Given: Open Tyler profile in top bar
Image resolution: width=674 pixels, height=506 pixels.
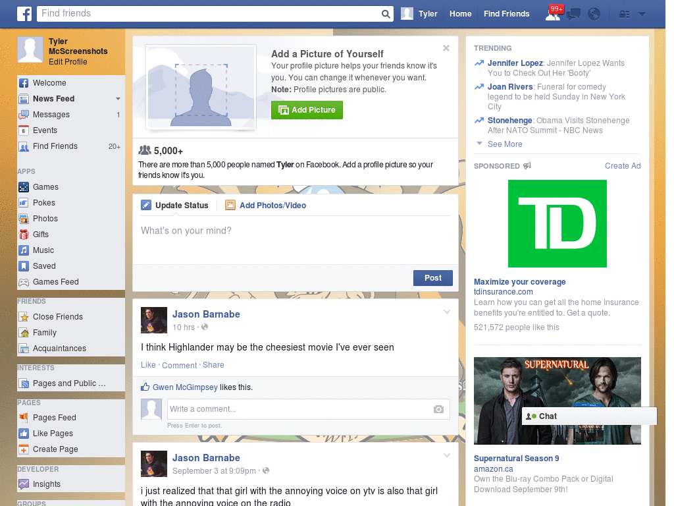Looking at the screenshot, I should (x=419, y=14).
